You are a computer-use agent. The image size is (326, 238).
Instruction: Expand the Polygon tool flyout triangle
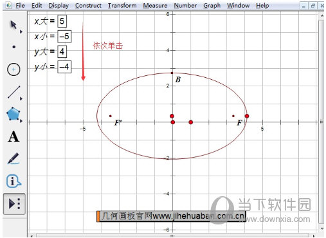(21, 121)
